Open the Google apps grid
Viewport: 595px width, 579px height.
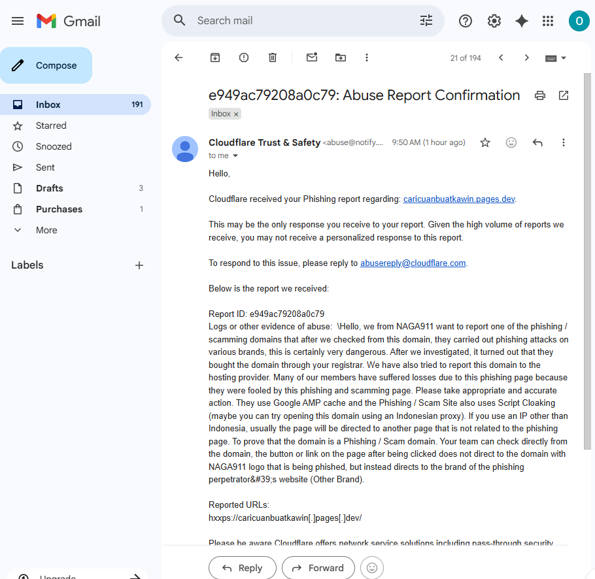pyautogui.click(x=548, y=21)
